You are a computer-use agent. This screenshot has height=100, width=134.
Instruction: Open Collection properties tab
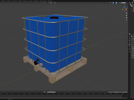(130, 49)
